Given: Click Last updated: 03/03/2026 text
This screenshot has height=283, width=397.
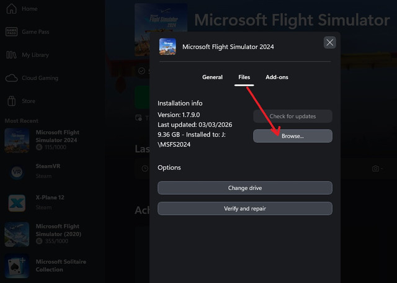Looking at the screenshot, I should (195, 125).
